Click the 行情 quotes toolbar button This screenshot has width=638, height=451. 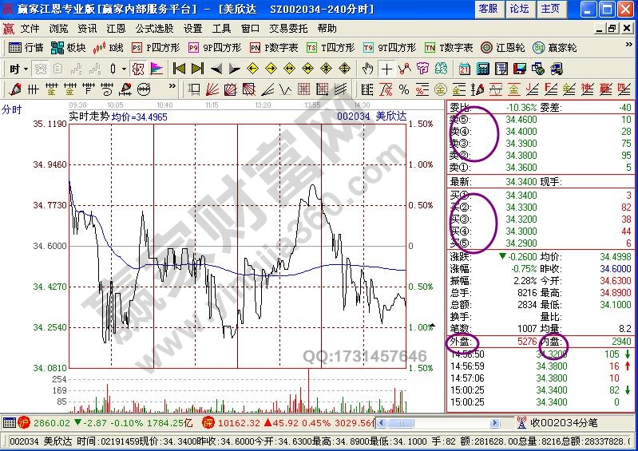pyautogui.click(x=27, y=48)
